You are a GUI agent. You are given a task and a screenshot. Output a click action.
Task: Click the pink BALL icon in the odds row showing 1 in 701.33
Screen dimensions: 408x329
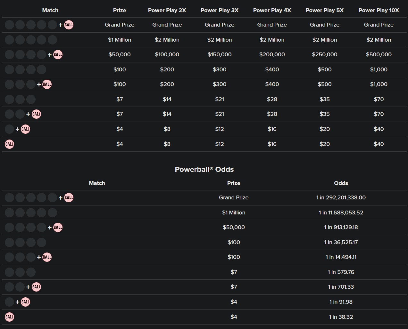36,287
